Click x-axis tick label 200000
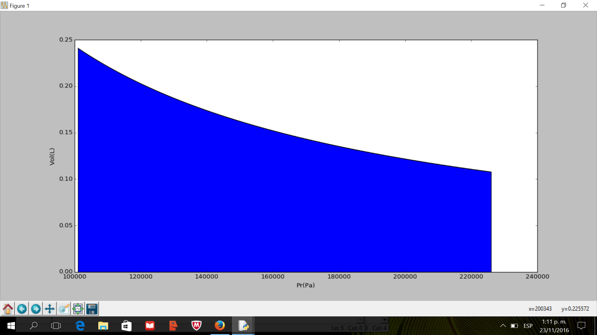Viewport: 597px width, 335px height. click(x=405, y=276)
